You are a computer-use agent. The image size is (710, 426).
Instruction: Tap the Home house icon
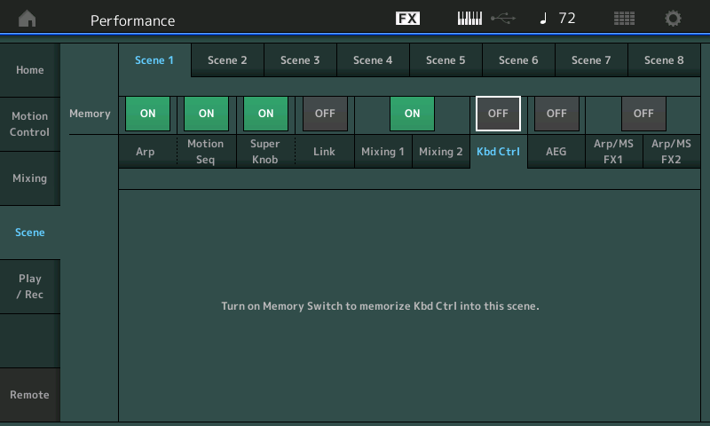coord(28,19)
